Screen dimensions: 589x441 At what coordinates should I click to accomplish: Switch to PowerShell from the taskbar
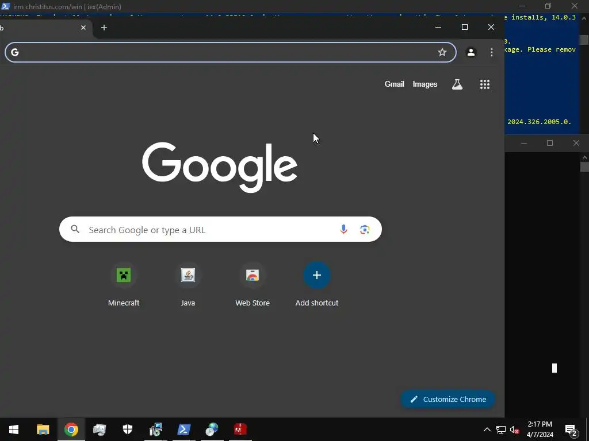(x=183, y=429)
